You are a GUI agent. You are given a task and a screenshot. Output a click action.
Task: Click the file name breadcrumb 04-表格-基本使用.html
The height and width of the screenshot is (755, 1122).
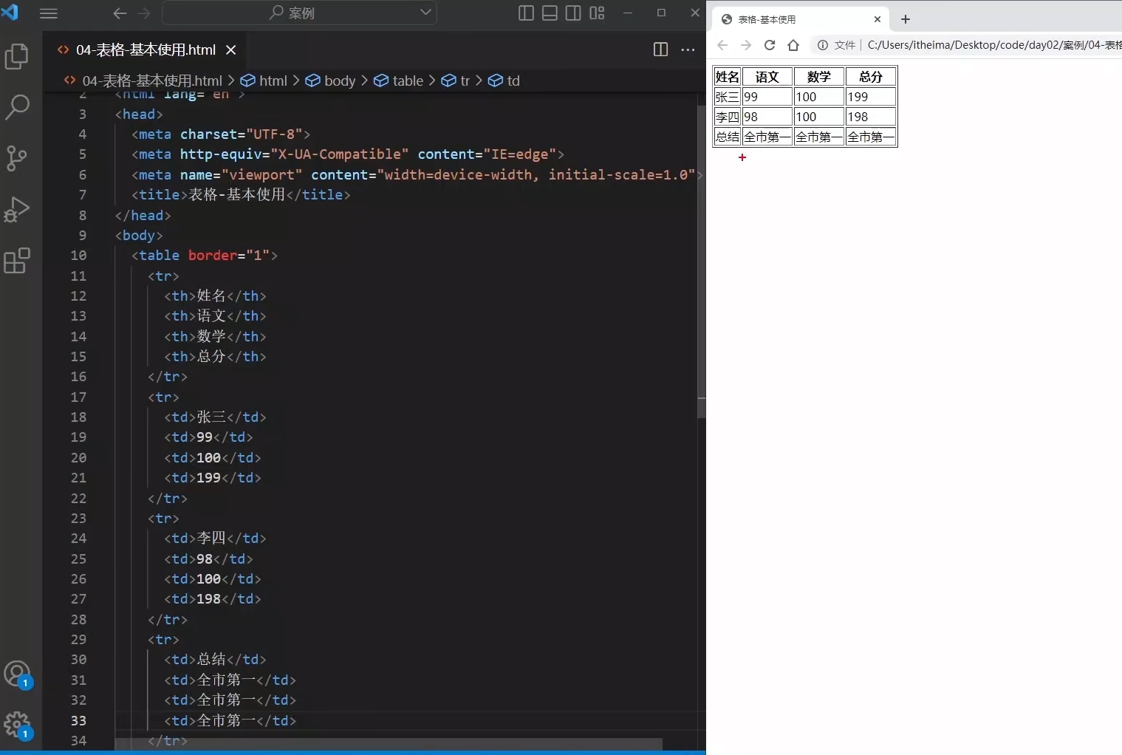click(152, 81)
